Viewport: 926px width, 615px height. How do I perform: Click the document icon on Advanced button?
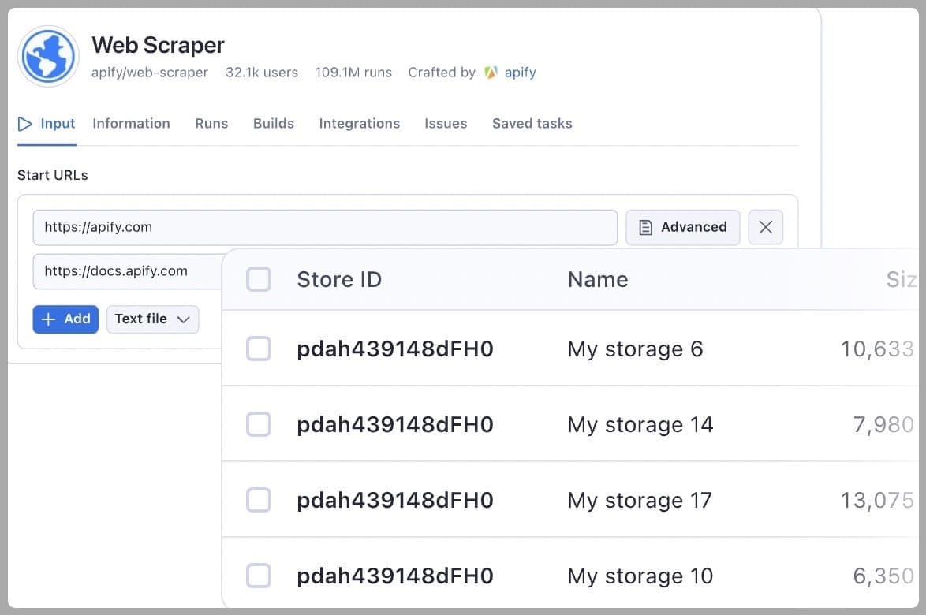[x=645, y=226]
